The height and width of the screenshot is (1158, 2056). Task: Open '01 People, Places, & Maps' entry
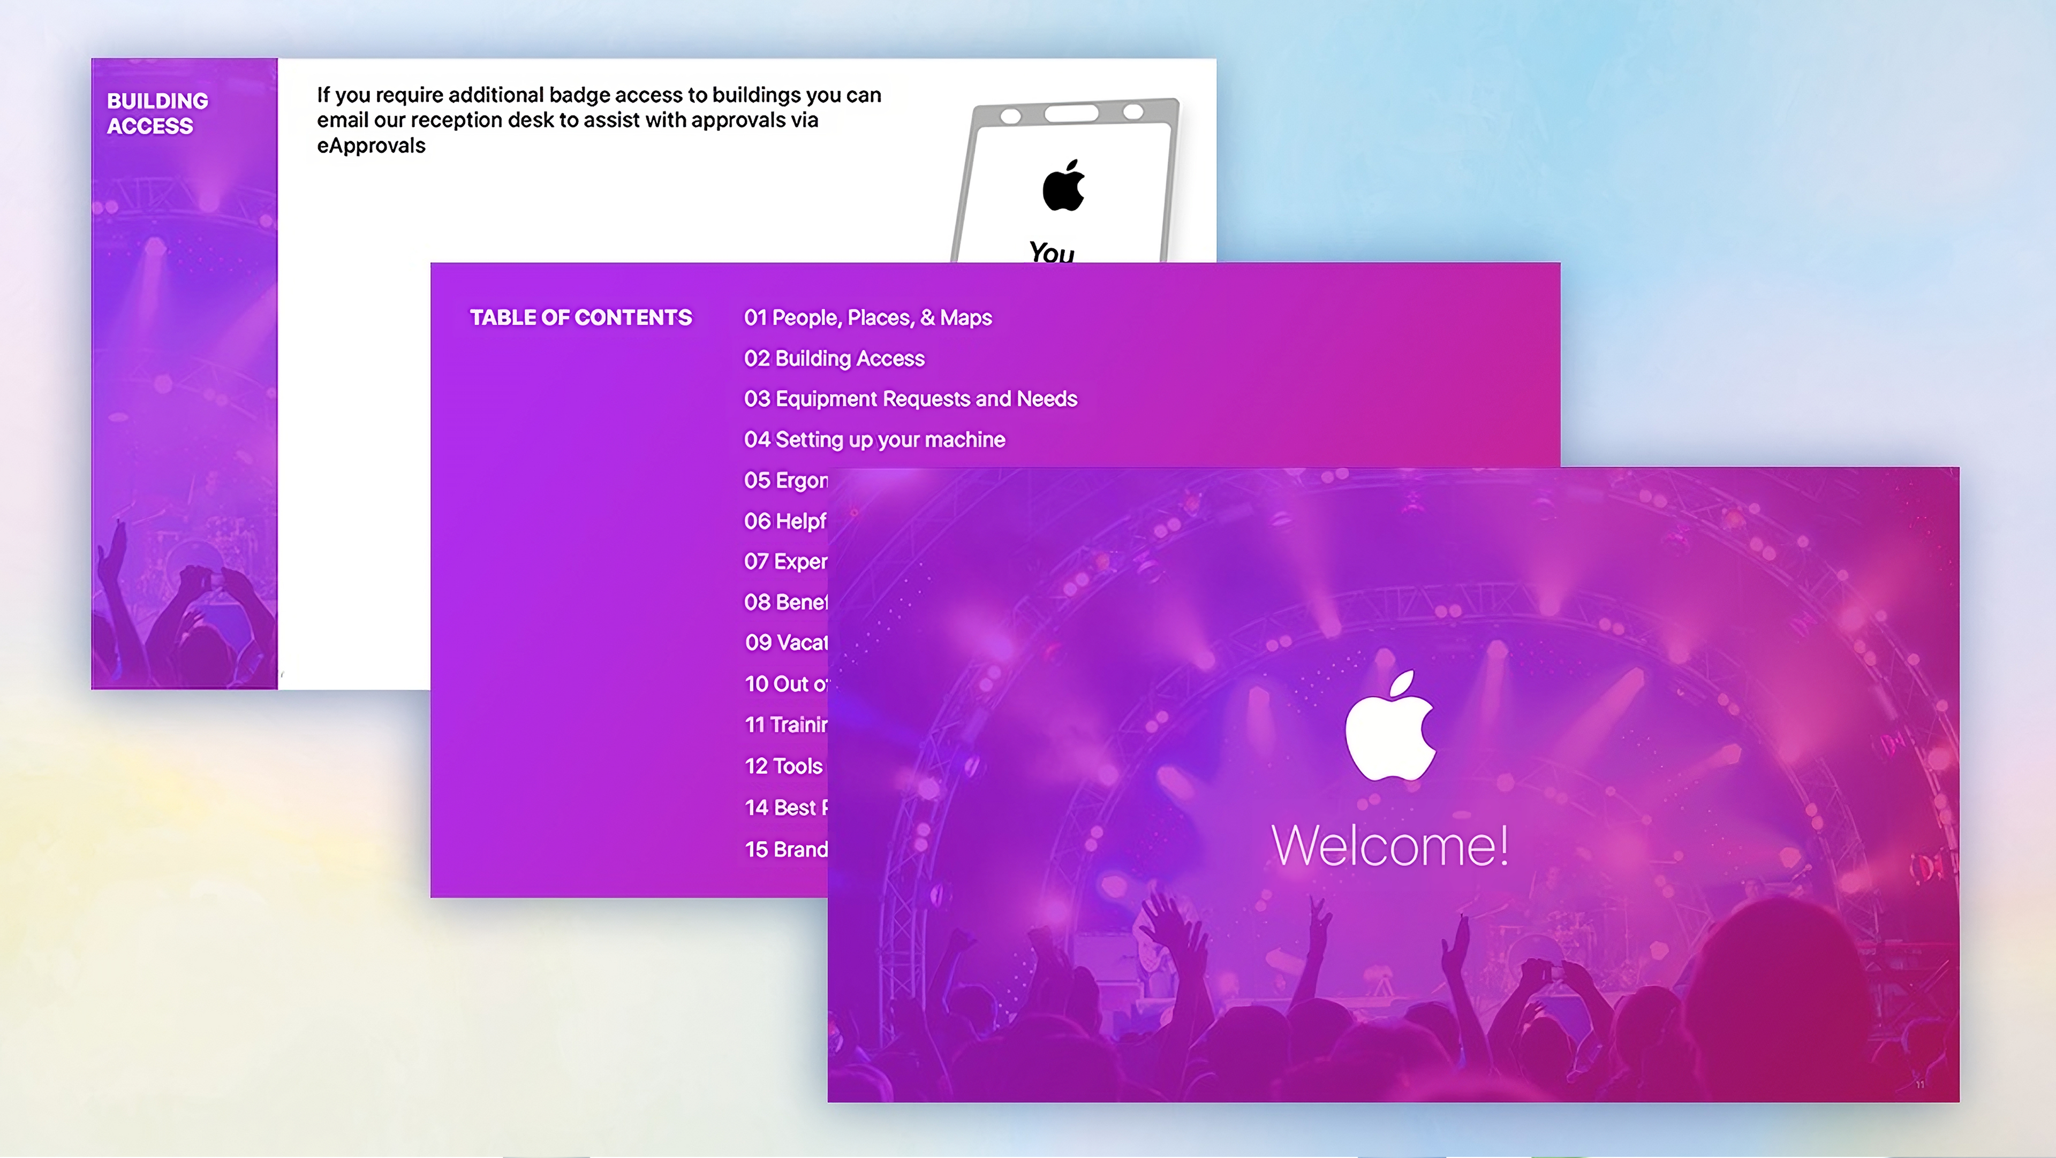point(867,317)
